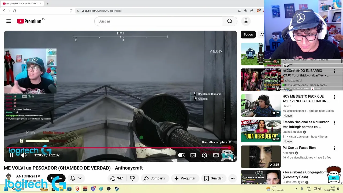Go to YouTube Premium home logo
Image resolution: width=343 pixels, height=193 pixels.
[29, 21]
